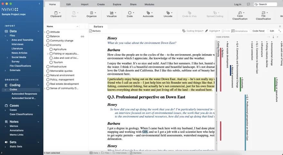Expand Fishing or aquaculture code
This screenshot has height=155, width=283.
tap(48, 54)
